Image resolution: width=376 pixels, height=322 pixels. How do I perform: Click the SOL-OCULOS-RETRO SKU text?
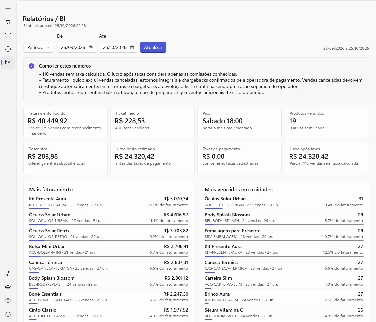pyautogui.click(x=48, y=237)
